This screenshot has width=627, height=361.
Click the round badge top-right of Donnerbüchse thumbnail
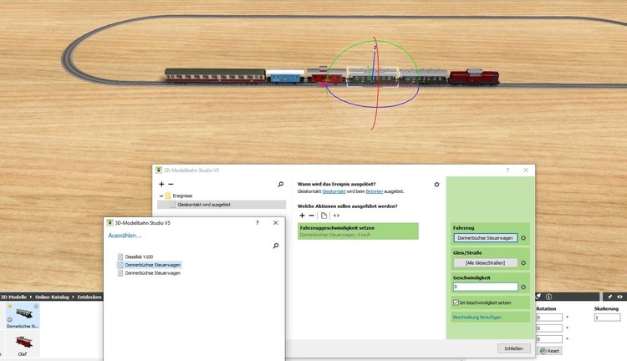click(36, 306)
